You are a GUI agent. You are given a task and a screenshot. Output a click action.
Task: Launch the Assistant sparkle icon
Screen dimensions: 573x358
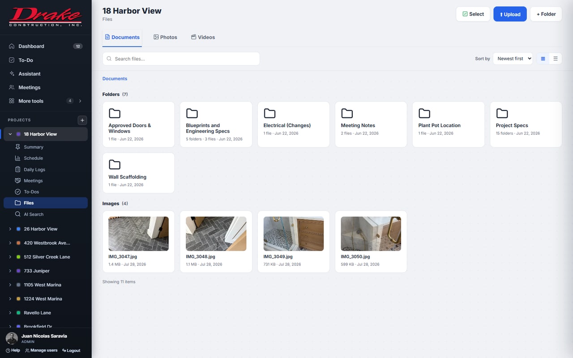point(12,74)
